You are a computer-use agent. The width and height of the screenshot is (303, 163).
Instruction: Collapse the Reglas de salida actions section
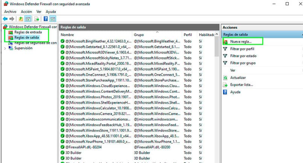(302, 35)
